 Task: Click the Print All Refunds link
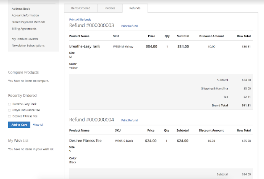(x=80, y=20)
